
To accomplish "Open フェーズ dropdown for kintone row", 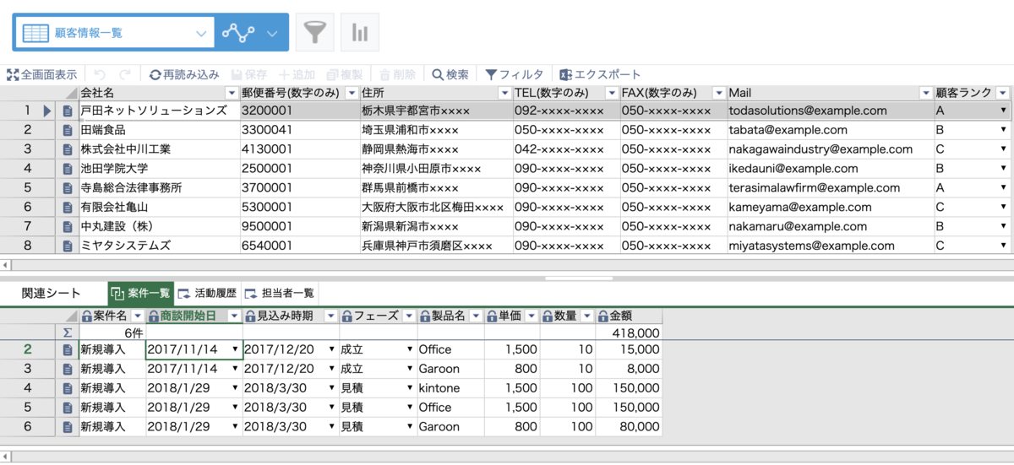I will point(410,388).
